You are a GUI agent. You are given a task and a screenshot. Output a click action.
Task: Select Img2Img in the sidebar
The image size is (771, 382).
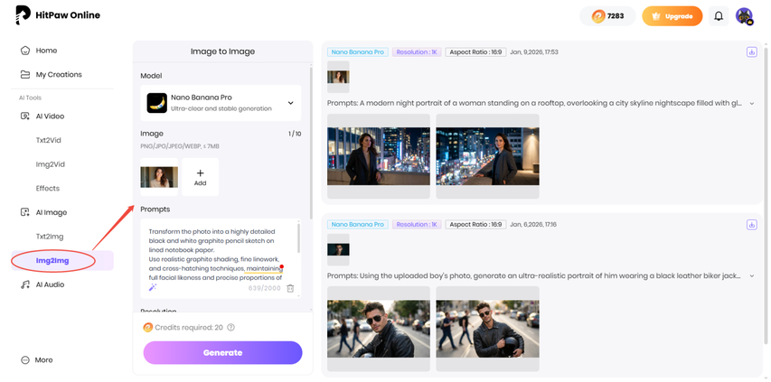(52, 260)
